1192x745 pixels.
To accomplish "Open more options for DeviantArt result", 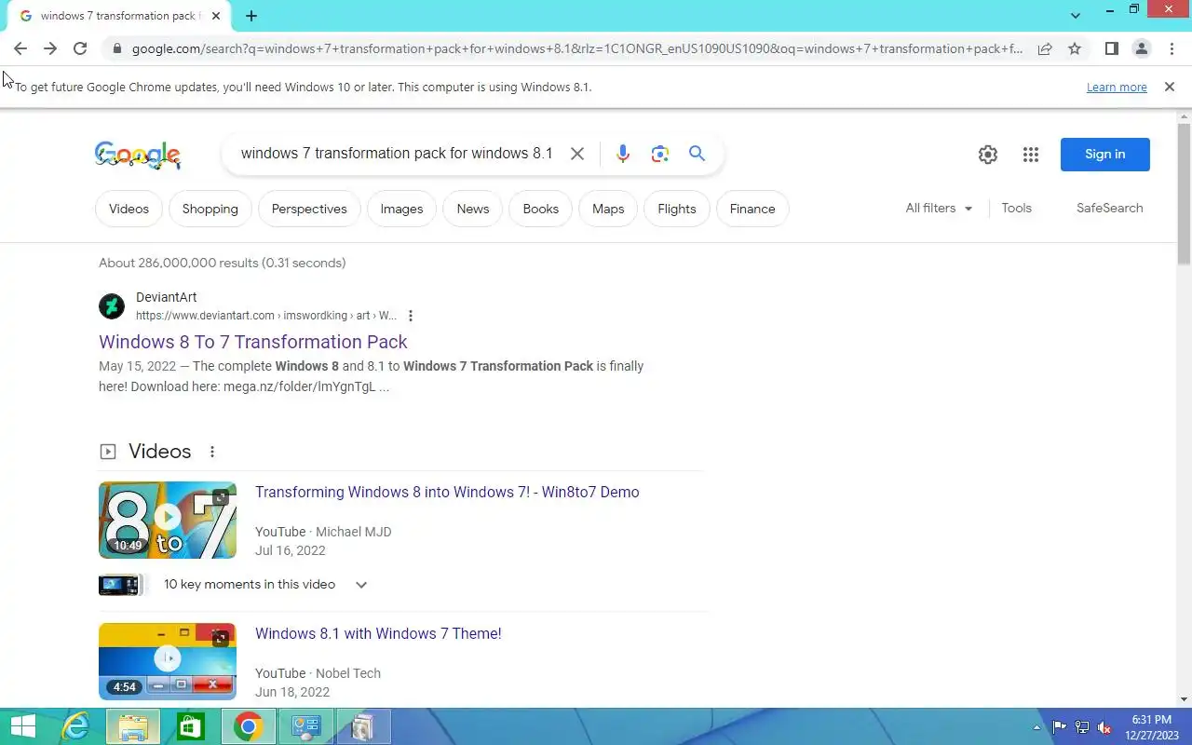I will click(x=411, y=316).
